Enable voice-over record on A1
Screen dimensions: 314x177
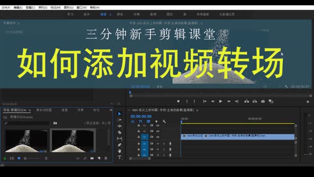(170, 143)
